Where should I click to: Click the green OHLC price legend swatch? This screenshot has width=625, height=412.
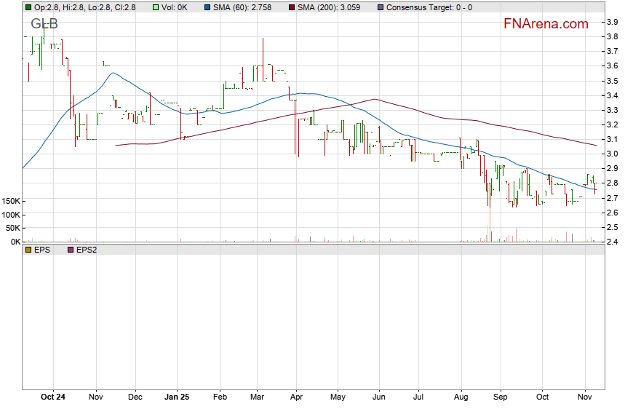(28, 7)
